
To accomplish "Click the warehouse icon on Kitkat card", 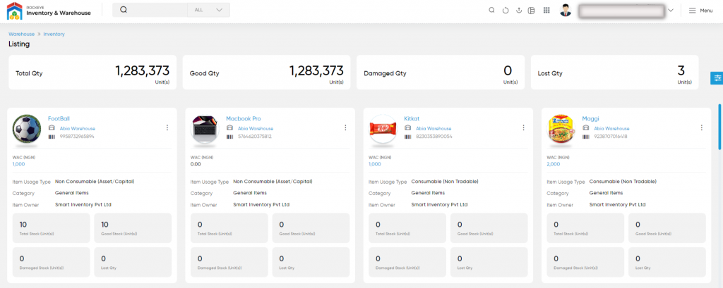I will pyautogui.click(x=407, y=128).
